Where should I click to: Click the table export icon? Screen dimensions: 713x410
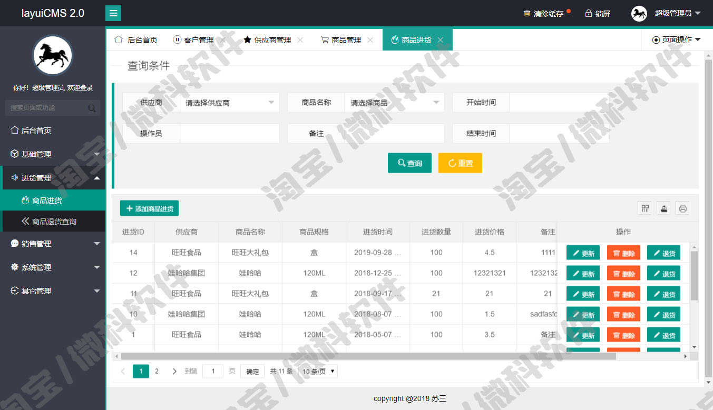(664, 208)
